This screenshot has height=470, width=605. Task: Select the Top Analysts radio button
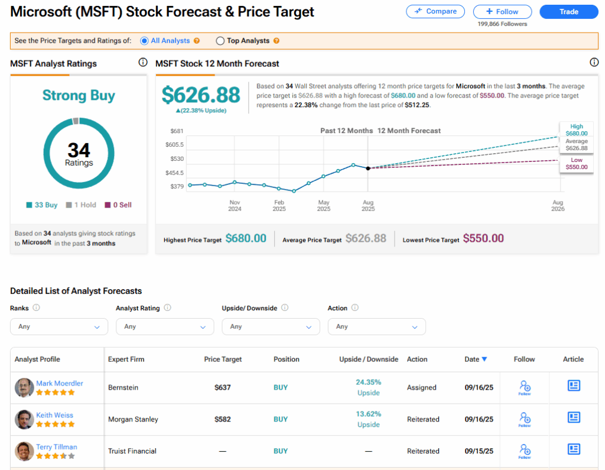click(220, 41)
